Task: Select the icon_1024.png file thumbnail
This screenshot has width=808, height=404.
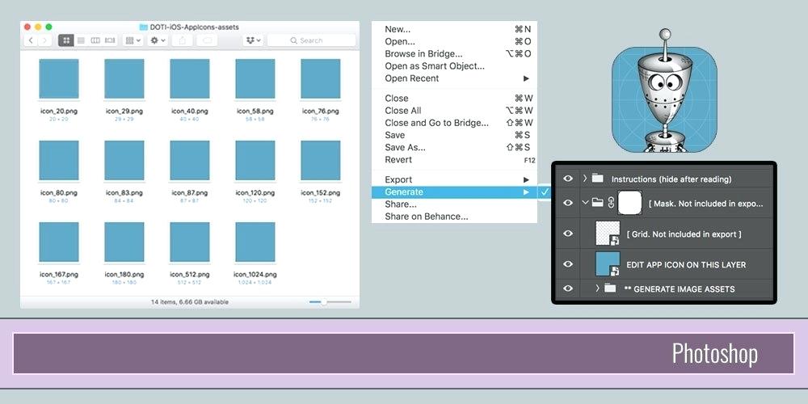Action: coord(255,242)
